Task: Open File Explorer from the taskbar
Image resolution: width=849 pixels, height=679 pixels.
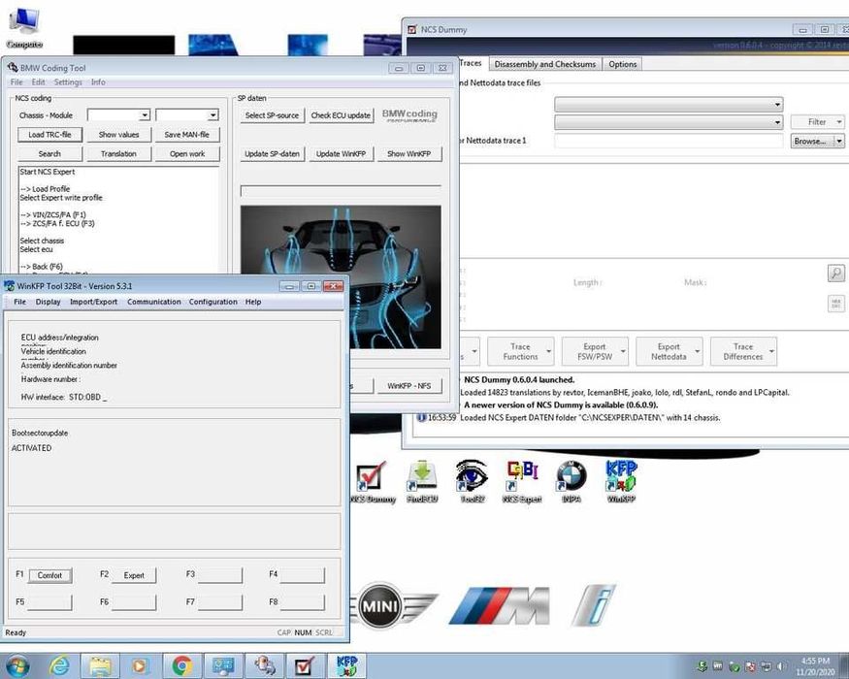Action: pyautogui.click(x=100, y=666)
